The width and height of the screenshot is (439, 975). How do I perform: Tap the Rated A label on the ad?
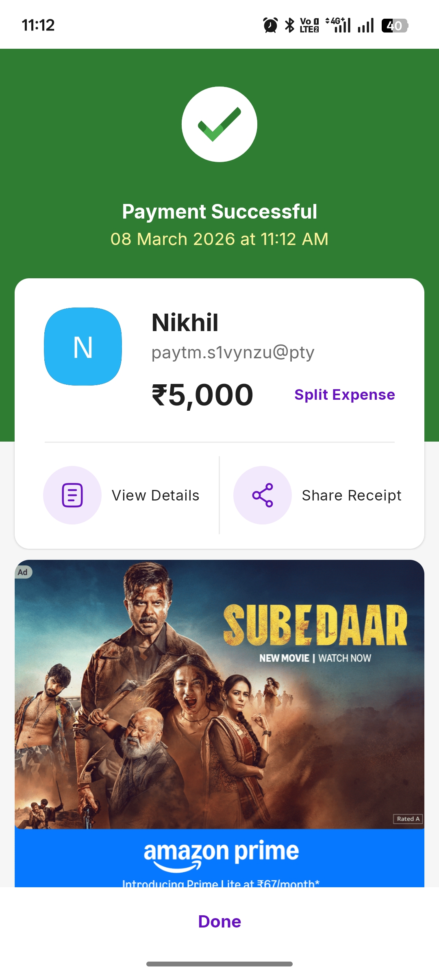[x=408, y=819]
